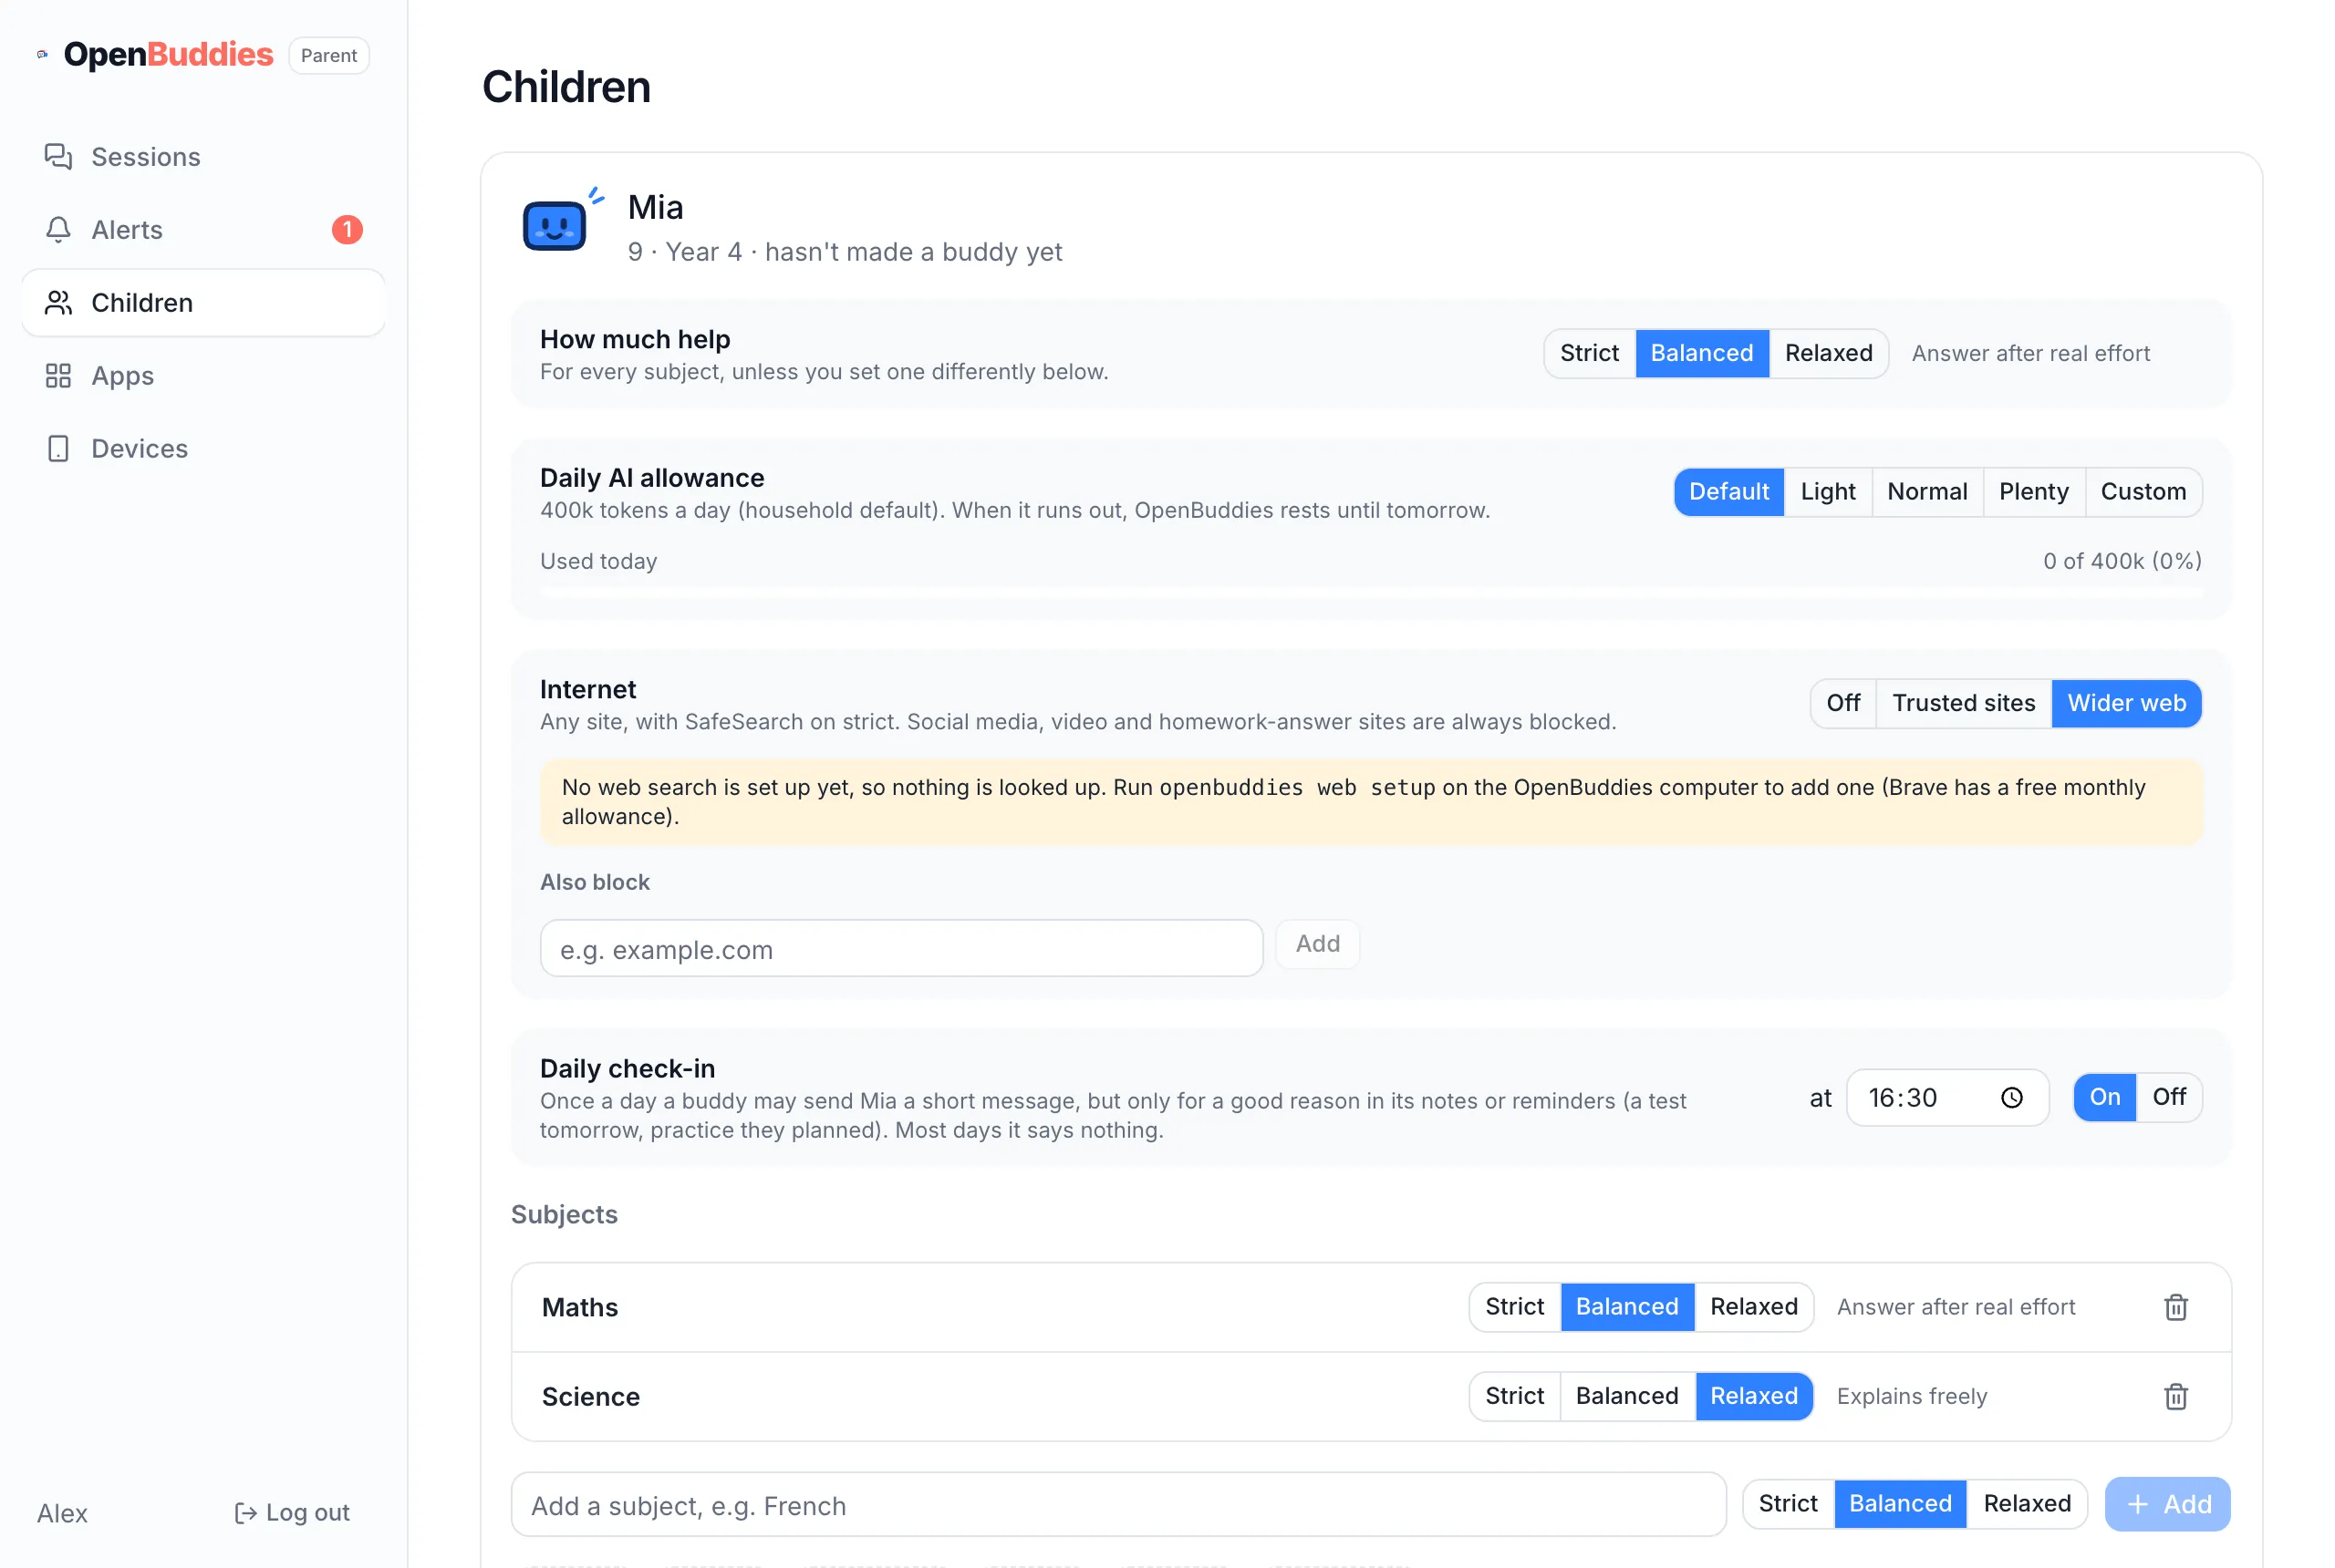Click the red Alerts notification badge

point(348,230)
